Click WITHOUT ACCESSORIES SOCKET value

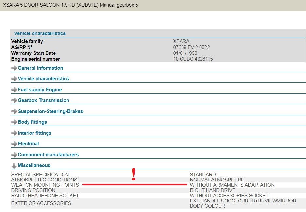coord(229,196)
